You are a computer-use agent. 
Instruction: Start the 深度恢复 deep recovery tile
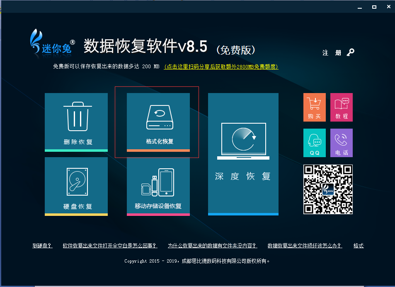(243, 154)
